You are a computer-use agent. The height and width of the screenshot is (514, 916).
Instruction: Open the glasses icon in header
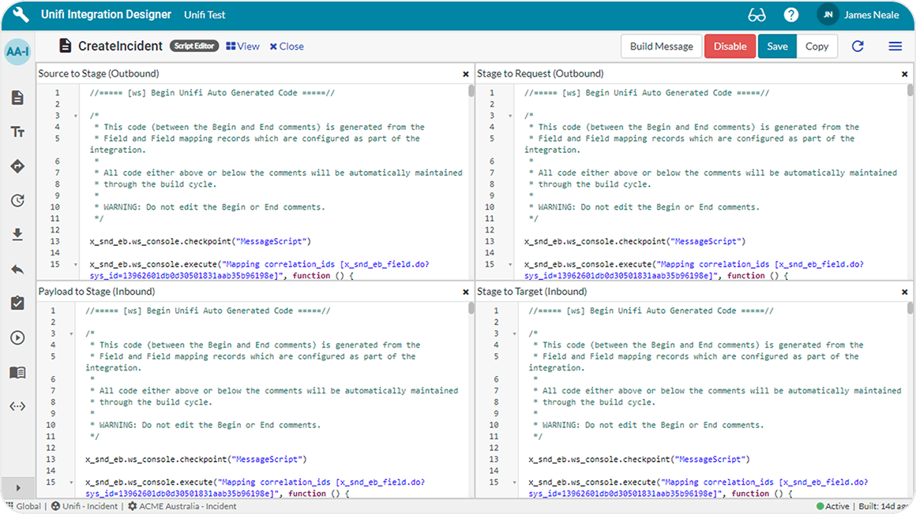click(756, 15)
